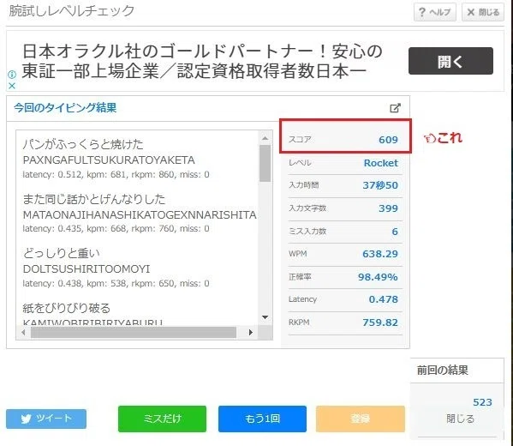Click the 今回のタイピング結果 heading
Screen dimensions: 513x446
pyautogui.click(x=65, y=108)
